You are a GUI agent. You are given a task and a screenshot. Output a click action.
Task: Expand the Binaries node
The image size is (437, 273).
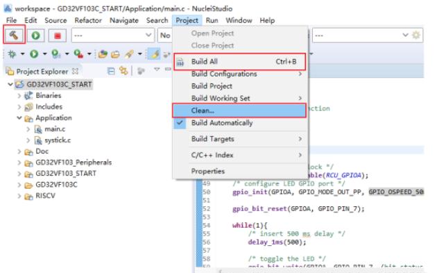[19, 96]
